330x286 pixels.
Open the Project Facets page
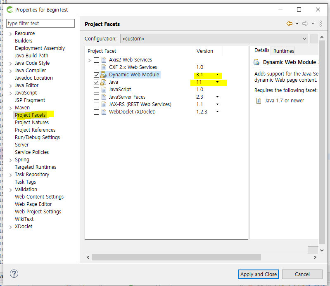30,115
